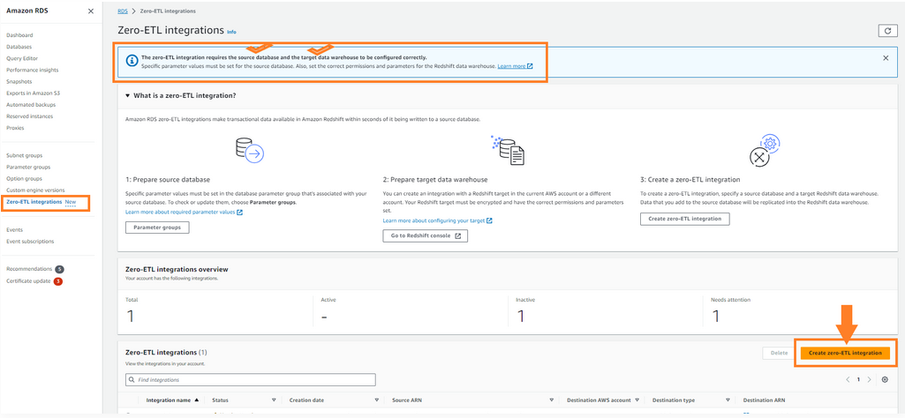Click the search magnifier icon
Viewport: 905px width, 418px height.
click(x=132, y=380)
